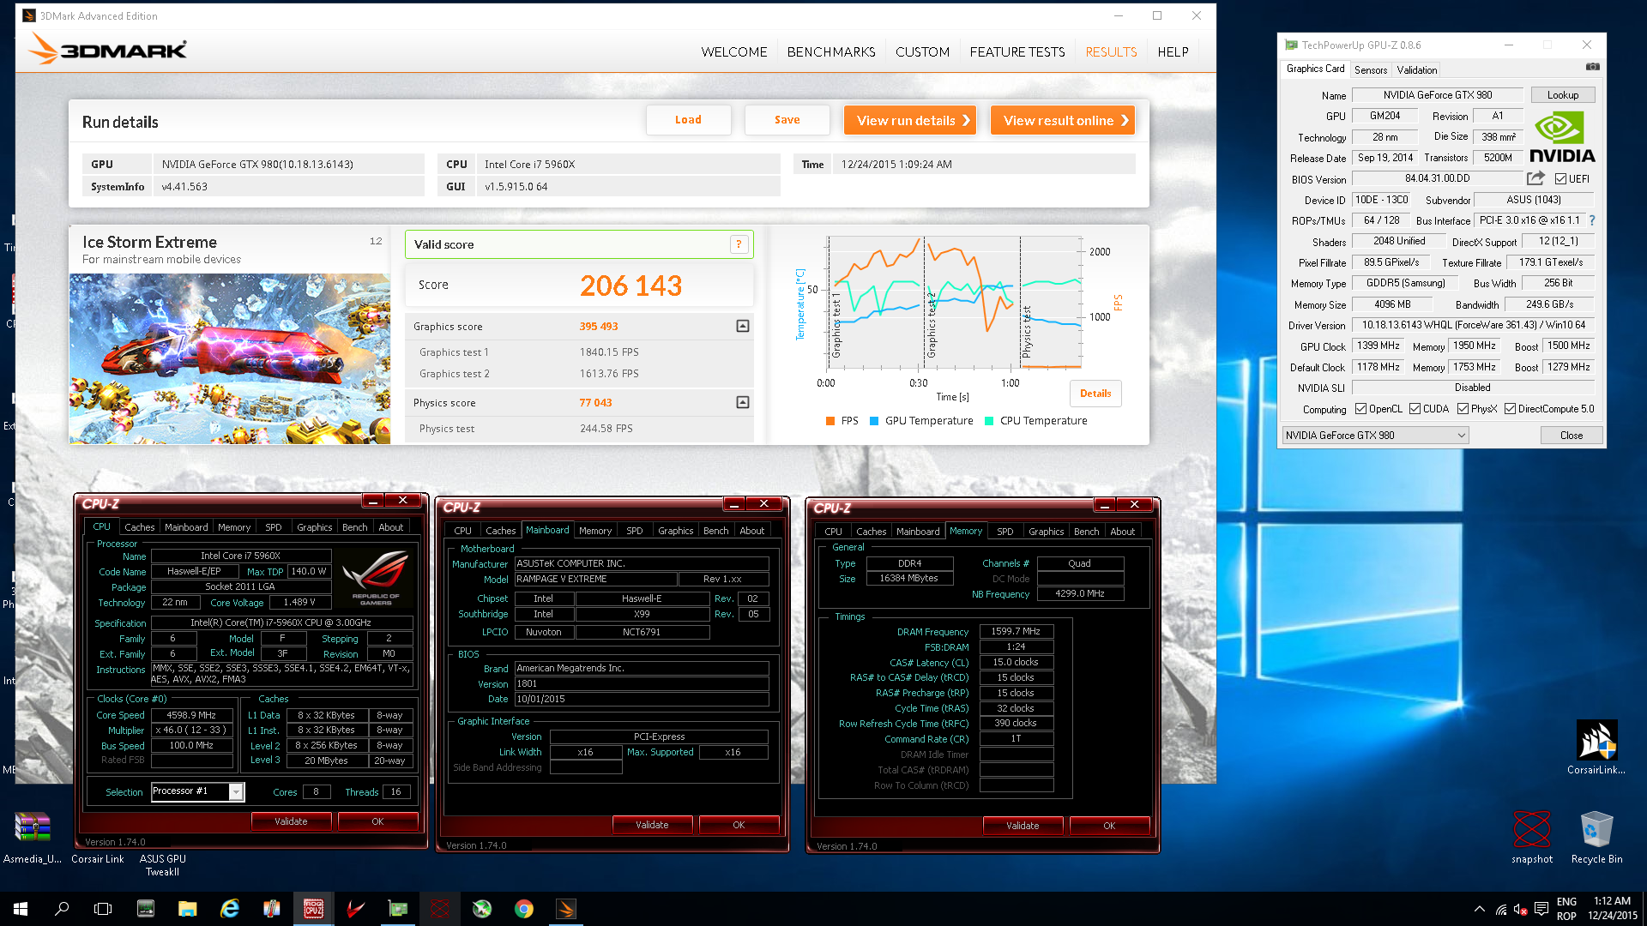This screenshot has height=926, width=1647.
Task: Click the network tray icon
Action: click(x=1500, y=909)
